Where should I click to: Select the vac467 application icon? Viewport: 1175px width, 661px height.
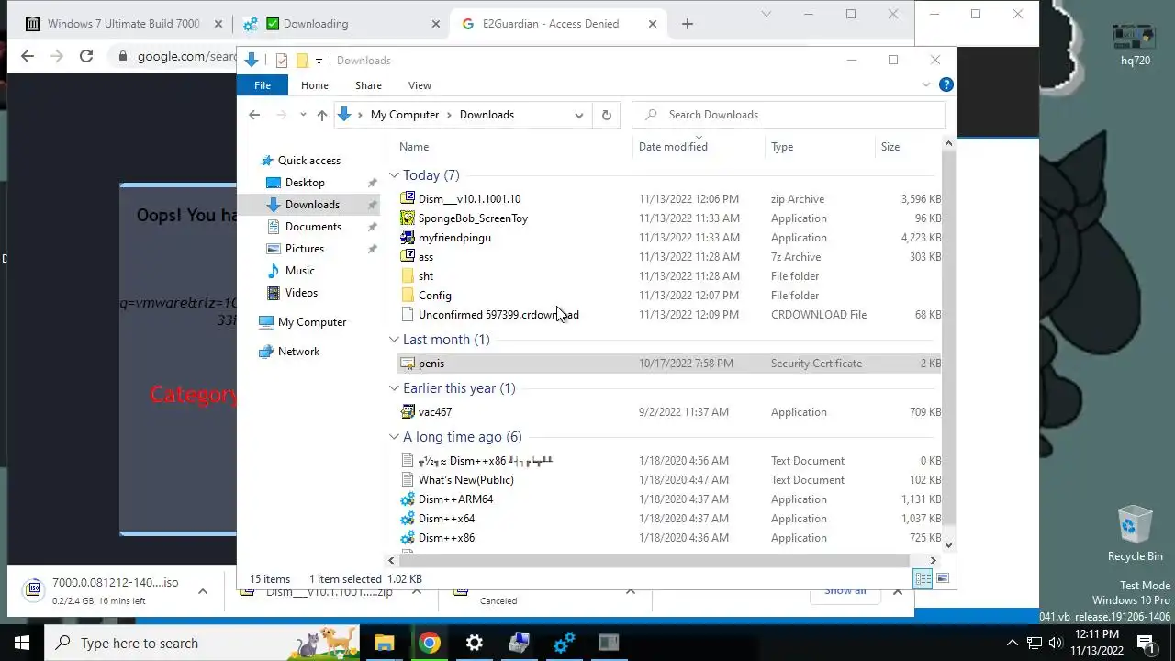[408, 411]
